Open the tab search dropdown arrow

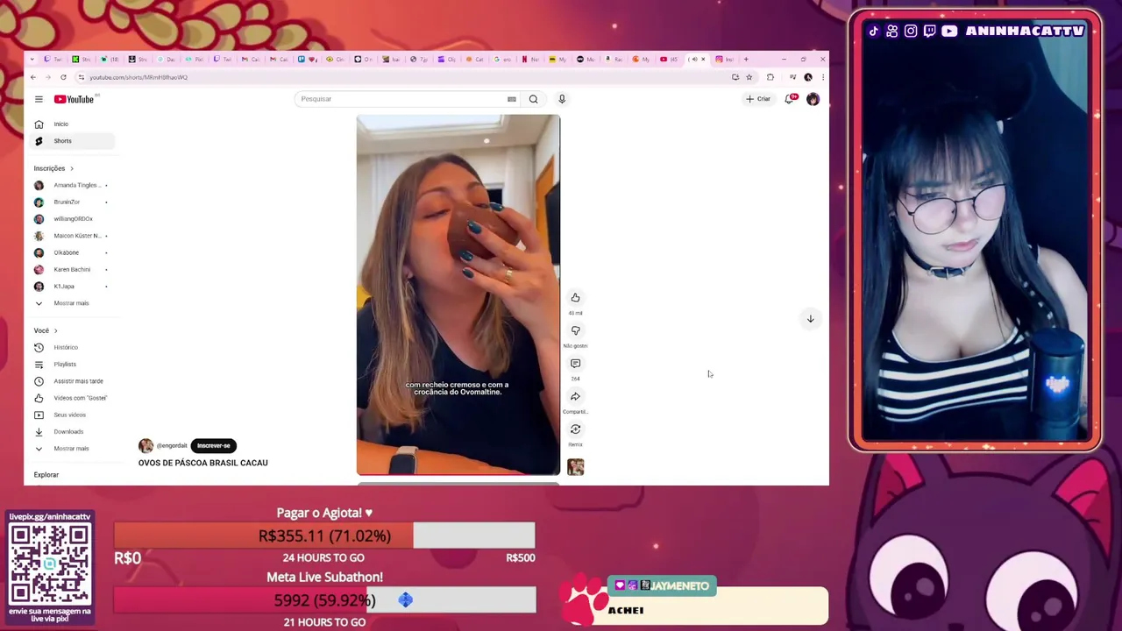pos(32,60)
